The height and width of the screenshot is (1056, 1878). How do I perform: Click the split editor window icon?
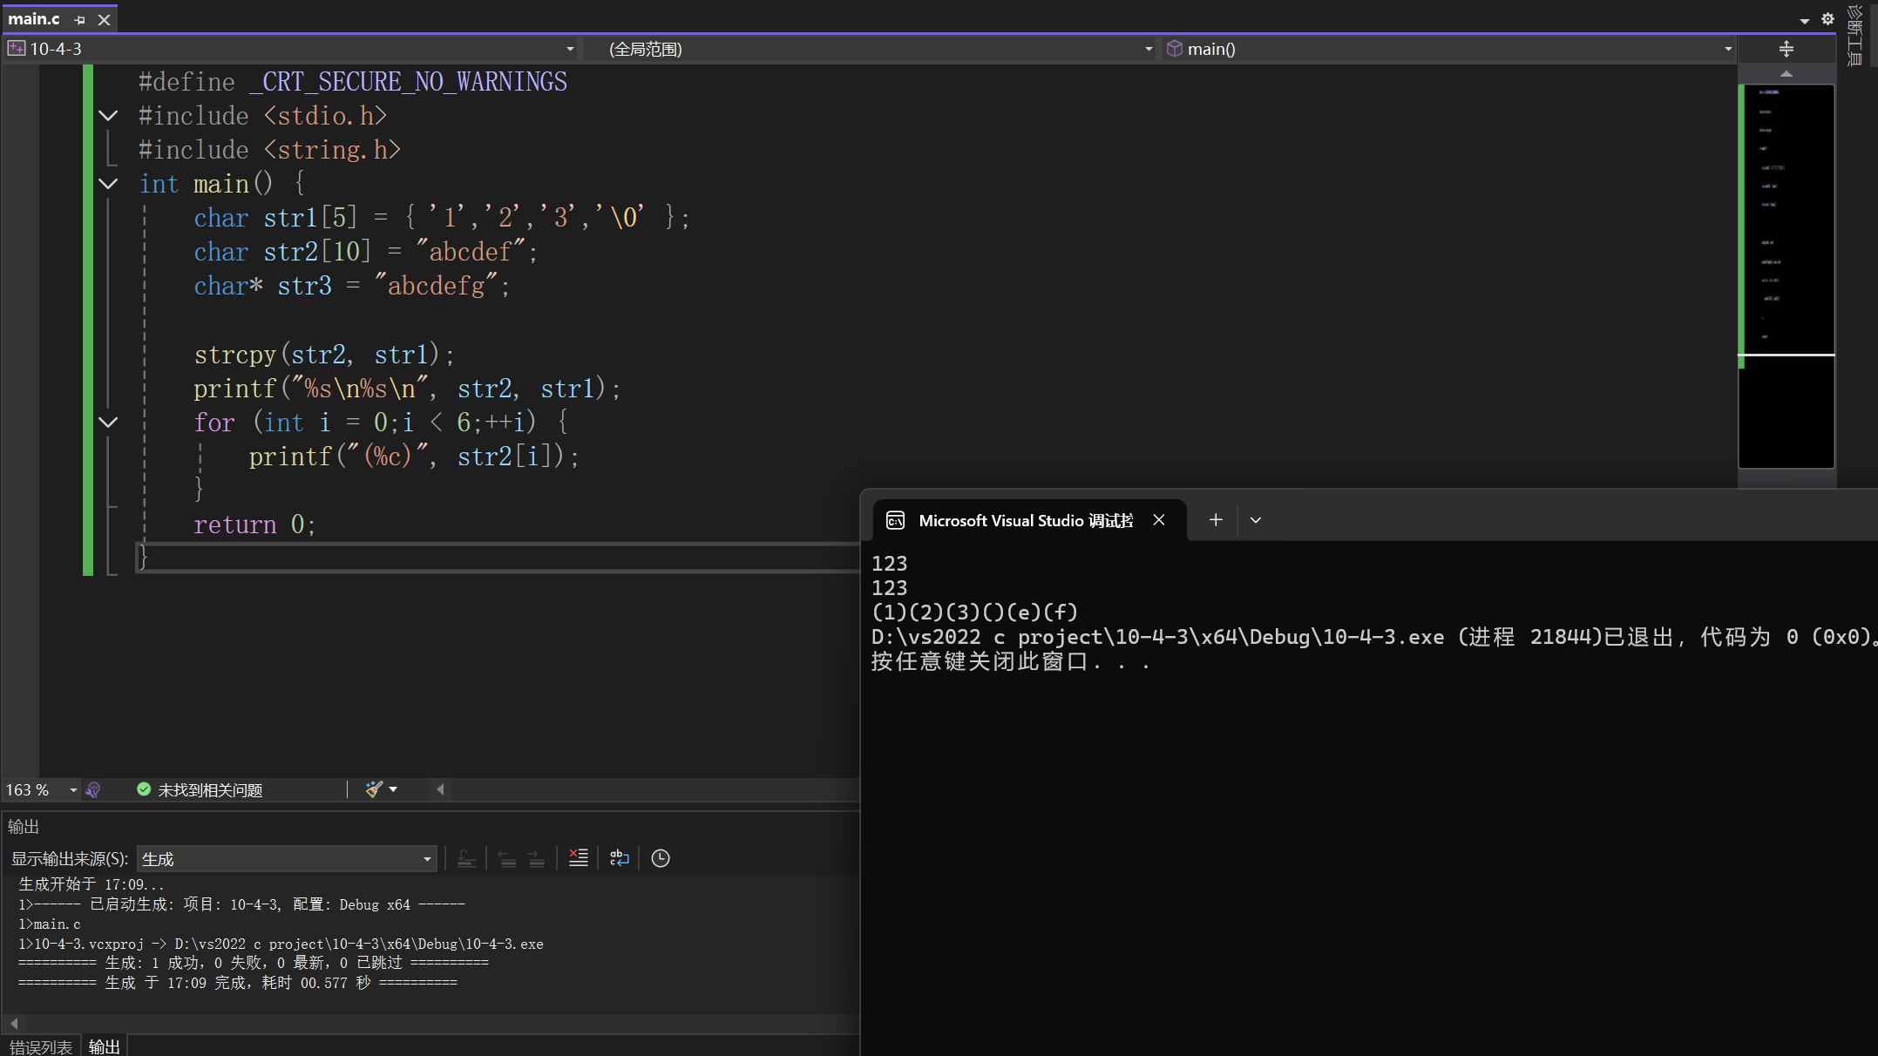(1786, 49)
